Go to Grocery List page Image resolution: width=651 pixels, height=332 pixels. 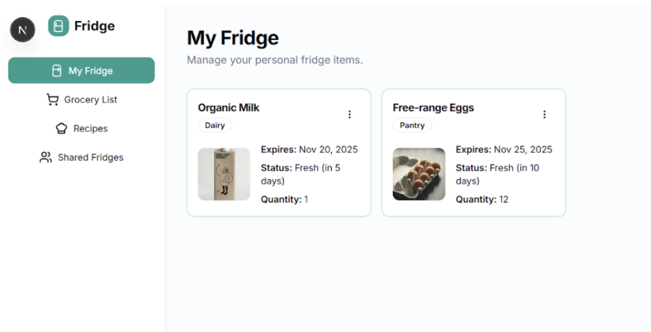[90, 100]
